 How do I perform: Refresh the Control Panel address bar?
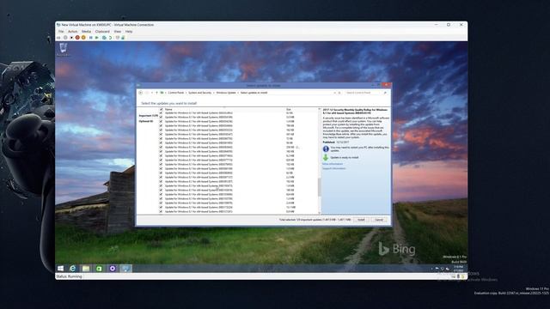339,93
